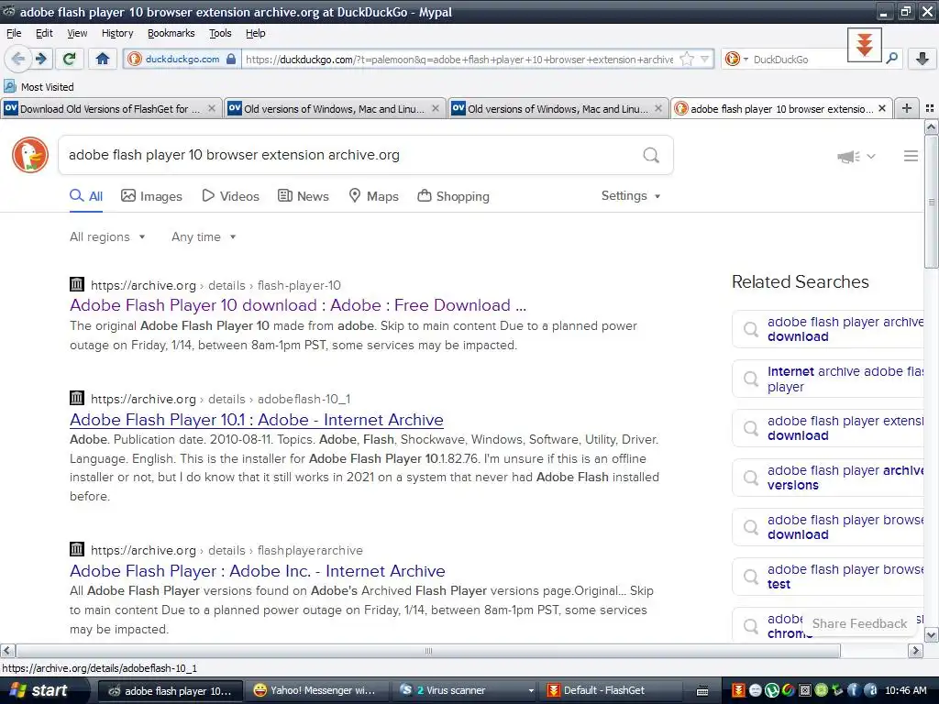
Task: Open the Tools menu
Action: pyautogui.click(x=220, y=33)
